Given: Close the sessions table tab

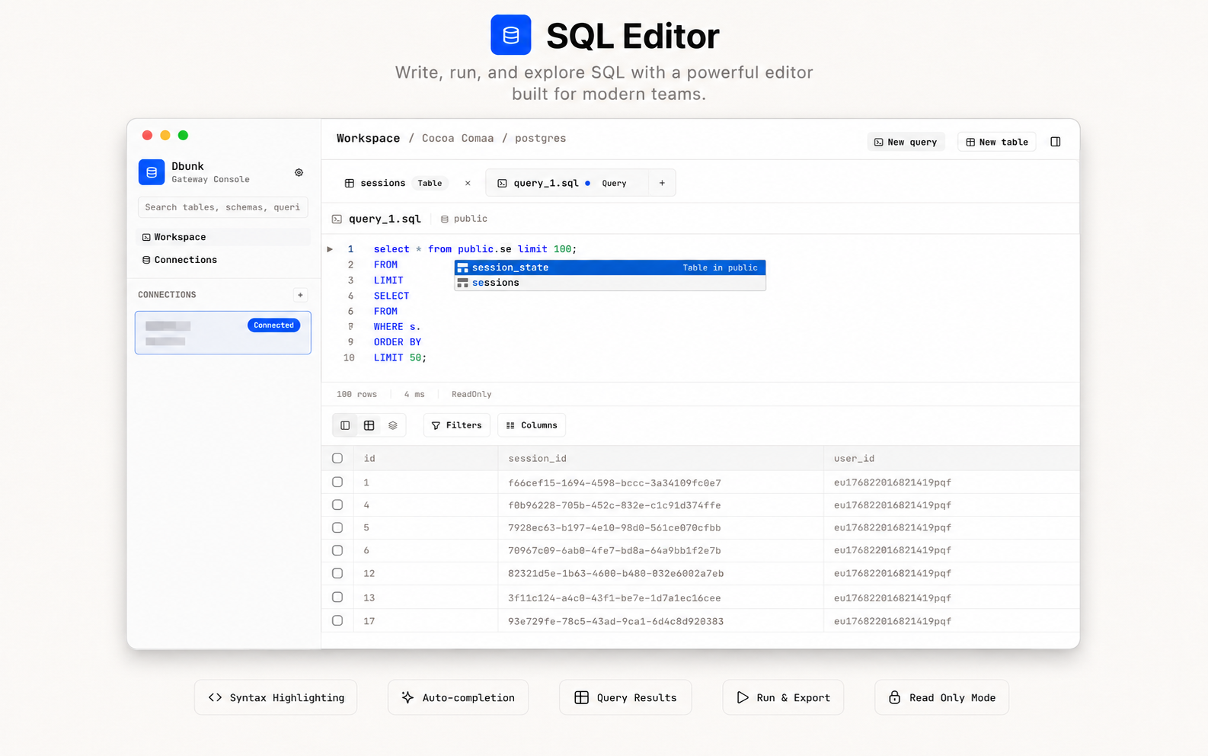Looking at the screenshot, I should coord(468,183).
